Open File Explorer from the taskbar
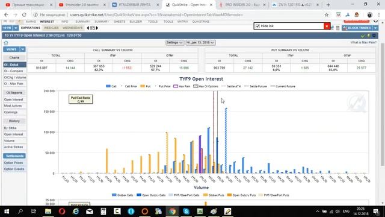 pyautogui.click(x=48, y=212)
